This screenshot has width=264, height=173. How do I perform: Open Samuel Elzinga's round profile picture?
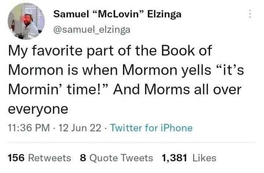pyautogui.click(x=26, y=21)
